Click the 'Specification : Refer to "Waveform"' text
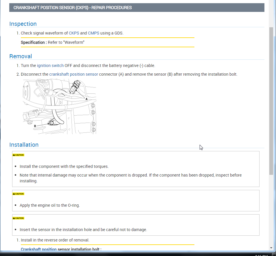276x256 pixels. point(53,43)
